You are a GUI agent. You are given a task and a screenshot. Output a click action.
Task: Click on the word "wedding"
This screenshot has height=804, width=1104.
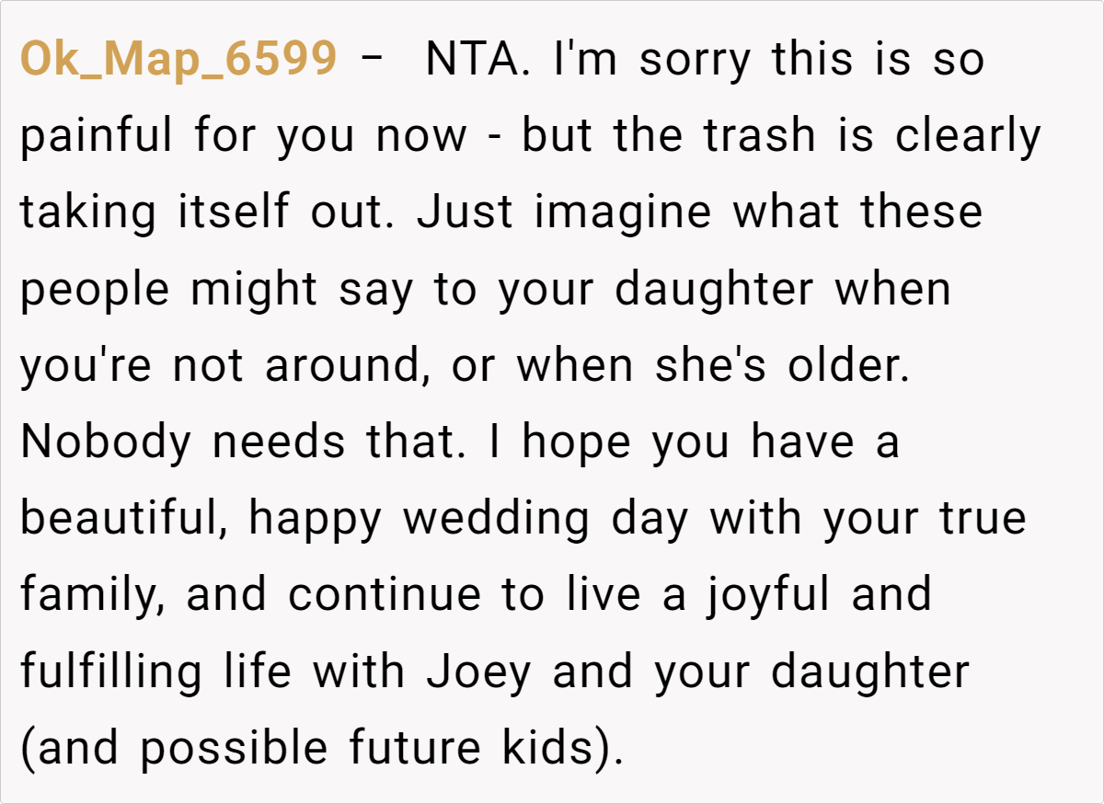[496, 519]
